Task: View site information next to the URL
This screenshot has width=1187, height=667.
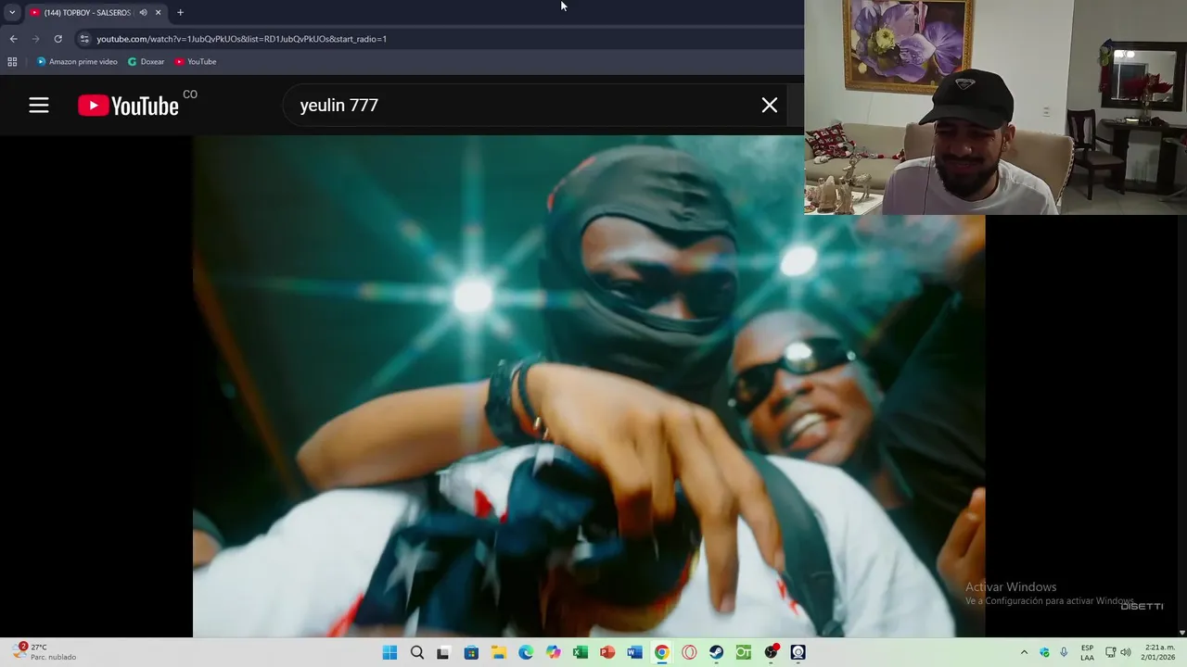Action: point(84,39)
